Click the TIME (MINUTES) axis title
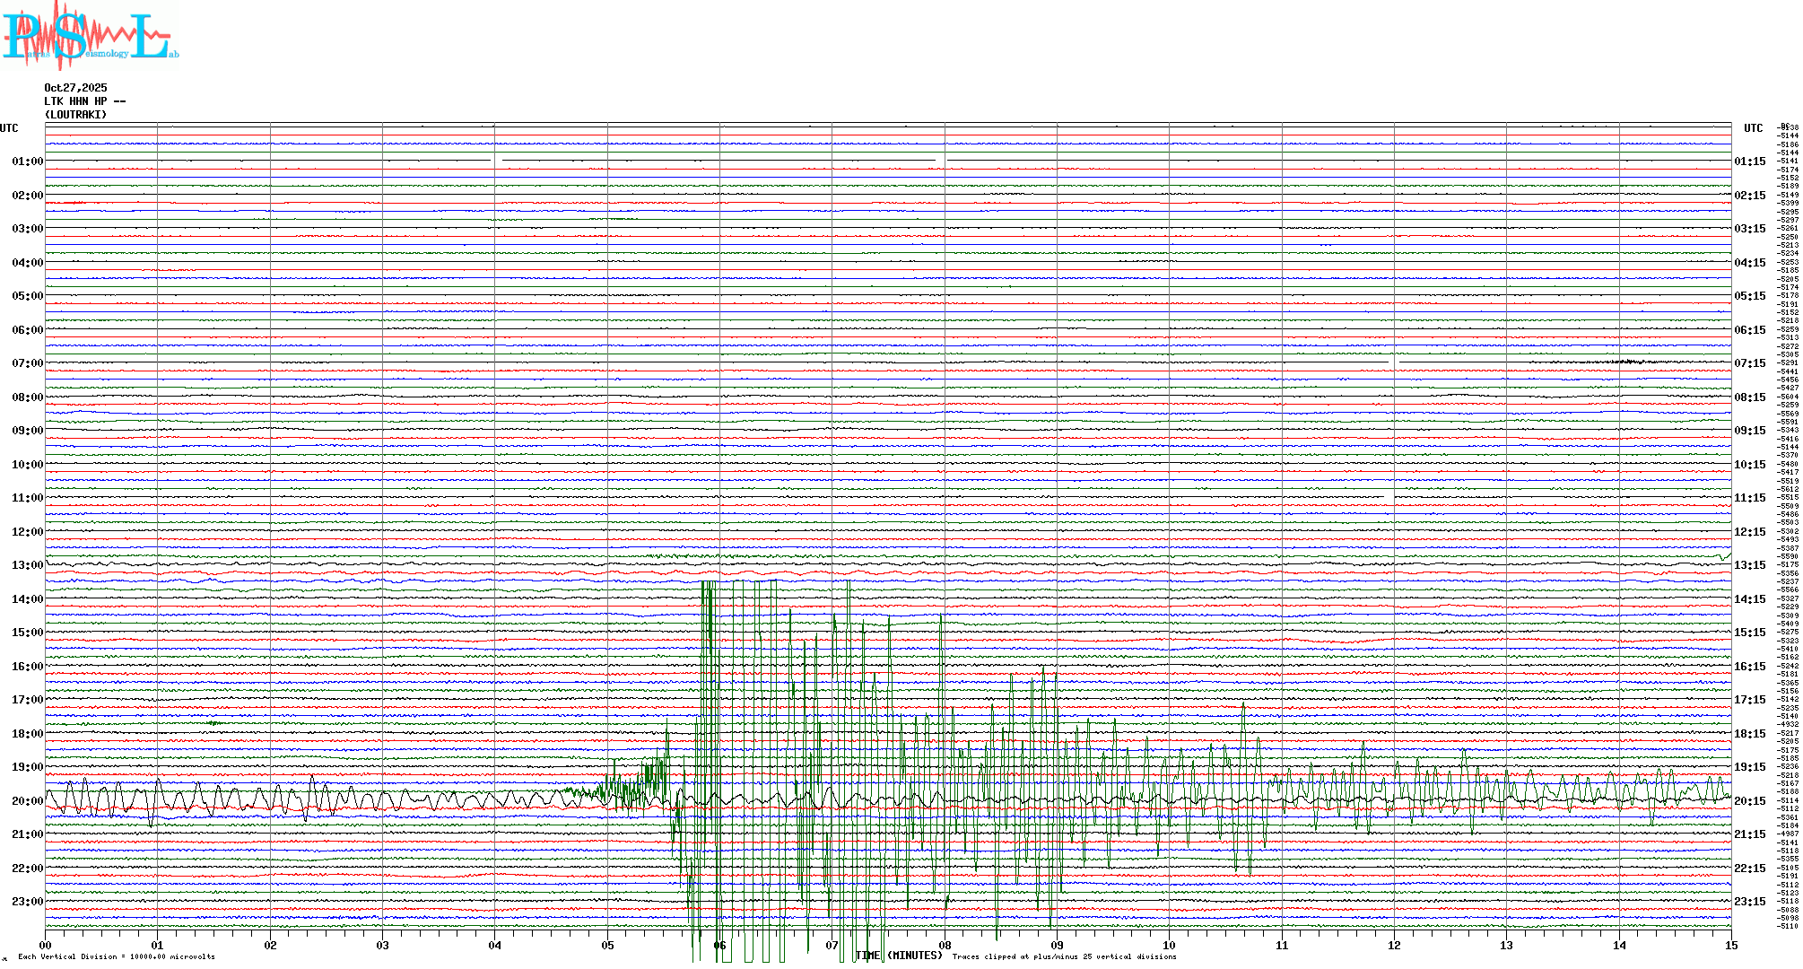 point(899,956)
